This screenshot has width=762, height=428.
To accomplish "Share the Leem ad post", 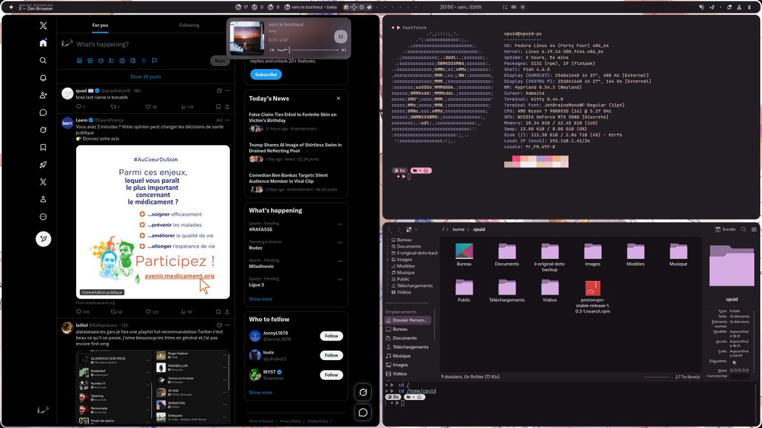I will point(227,312).
